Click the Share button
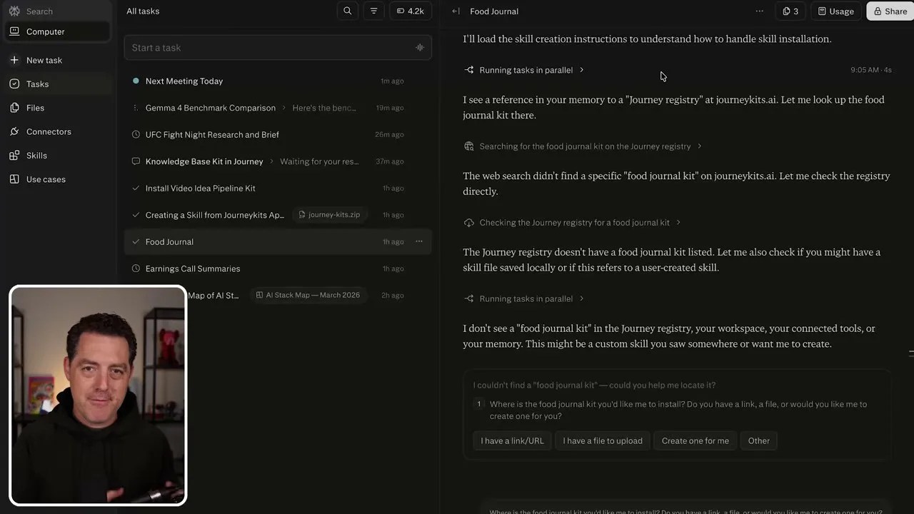This screenshot has width=914, height=514. (x=890, y=11)
